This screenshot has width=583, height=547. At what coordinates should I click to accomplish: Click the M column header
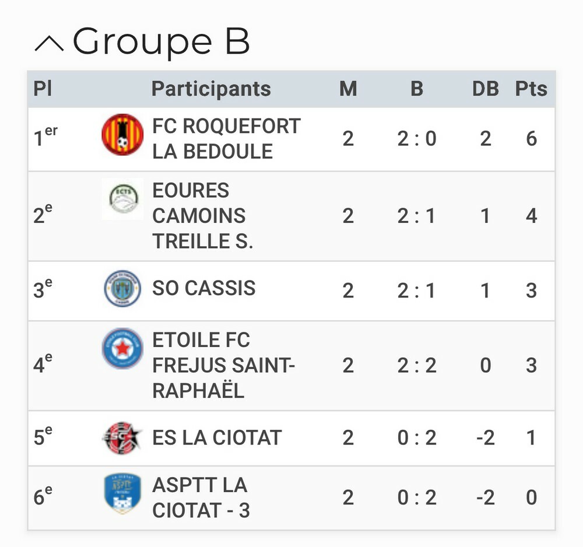(348, 89)
